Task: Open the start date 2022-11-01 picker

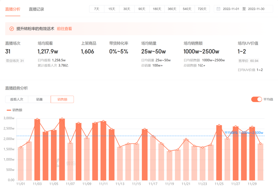Action: point(231,9)
